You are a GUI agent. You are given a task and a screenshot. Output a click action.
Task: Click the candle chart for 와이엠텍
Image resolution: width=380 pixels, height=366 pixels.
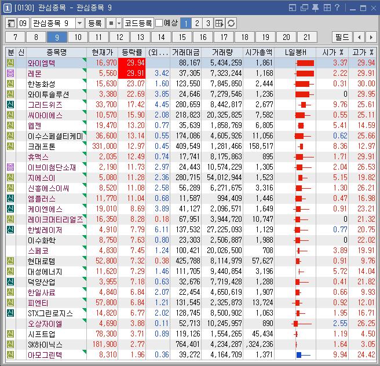[305, 63]
